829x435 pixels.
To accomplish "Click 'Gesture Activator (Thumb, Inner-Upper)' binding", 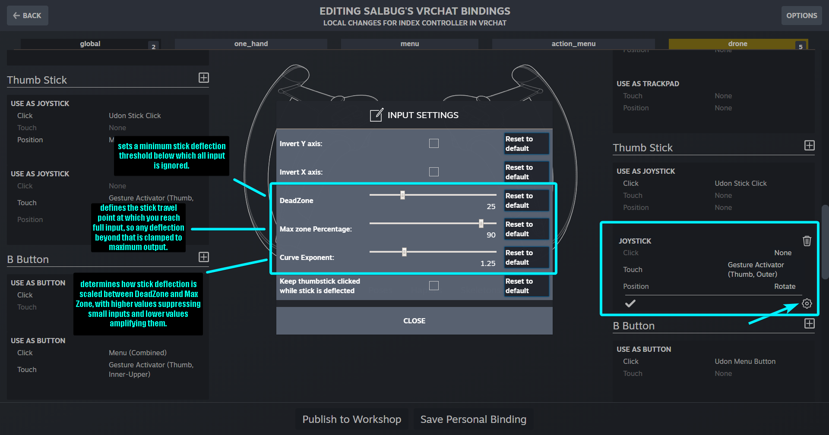I will click(x=151, y=369).
